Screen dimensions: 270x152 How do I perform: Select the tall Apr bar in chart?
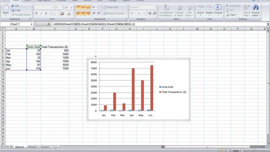pos(133,90)
